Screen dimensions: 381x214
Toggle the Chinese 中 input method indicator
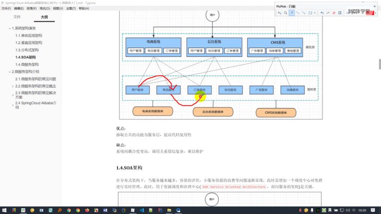tap(354, 210)
